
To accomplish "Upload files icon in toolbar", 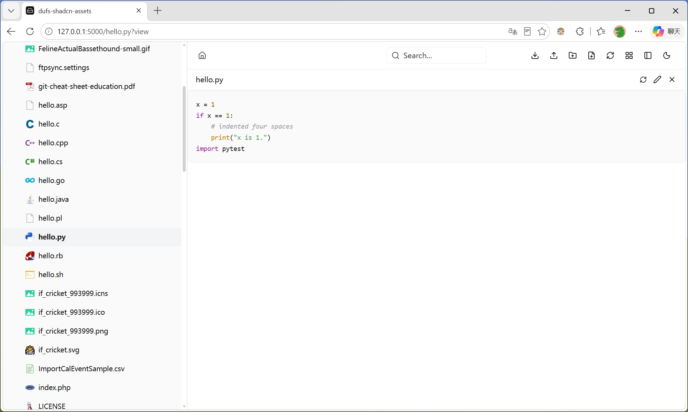I will (554, 55).
